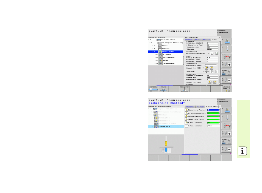This screenshot has width=262, height=193.
Task: Click the S minus key in upper screen
Action: tap(226, 80)
